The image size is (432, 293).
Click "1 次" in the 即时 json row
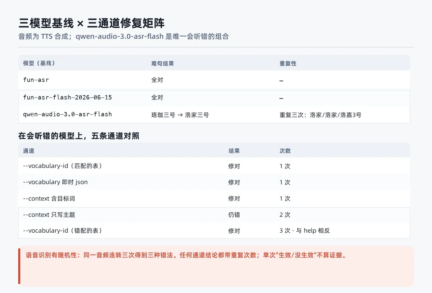click(285, 182)
